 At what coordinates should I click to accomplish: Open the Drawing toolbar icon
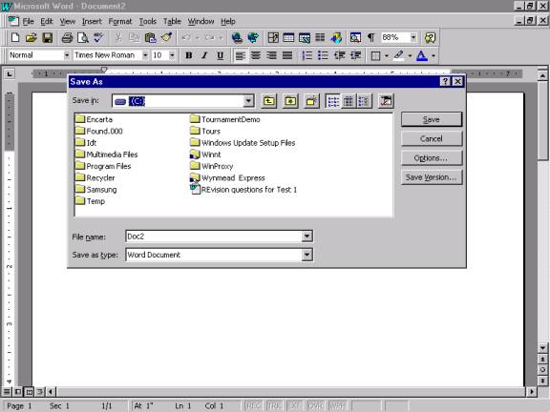pyautogui.click(x=336, y=37)
